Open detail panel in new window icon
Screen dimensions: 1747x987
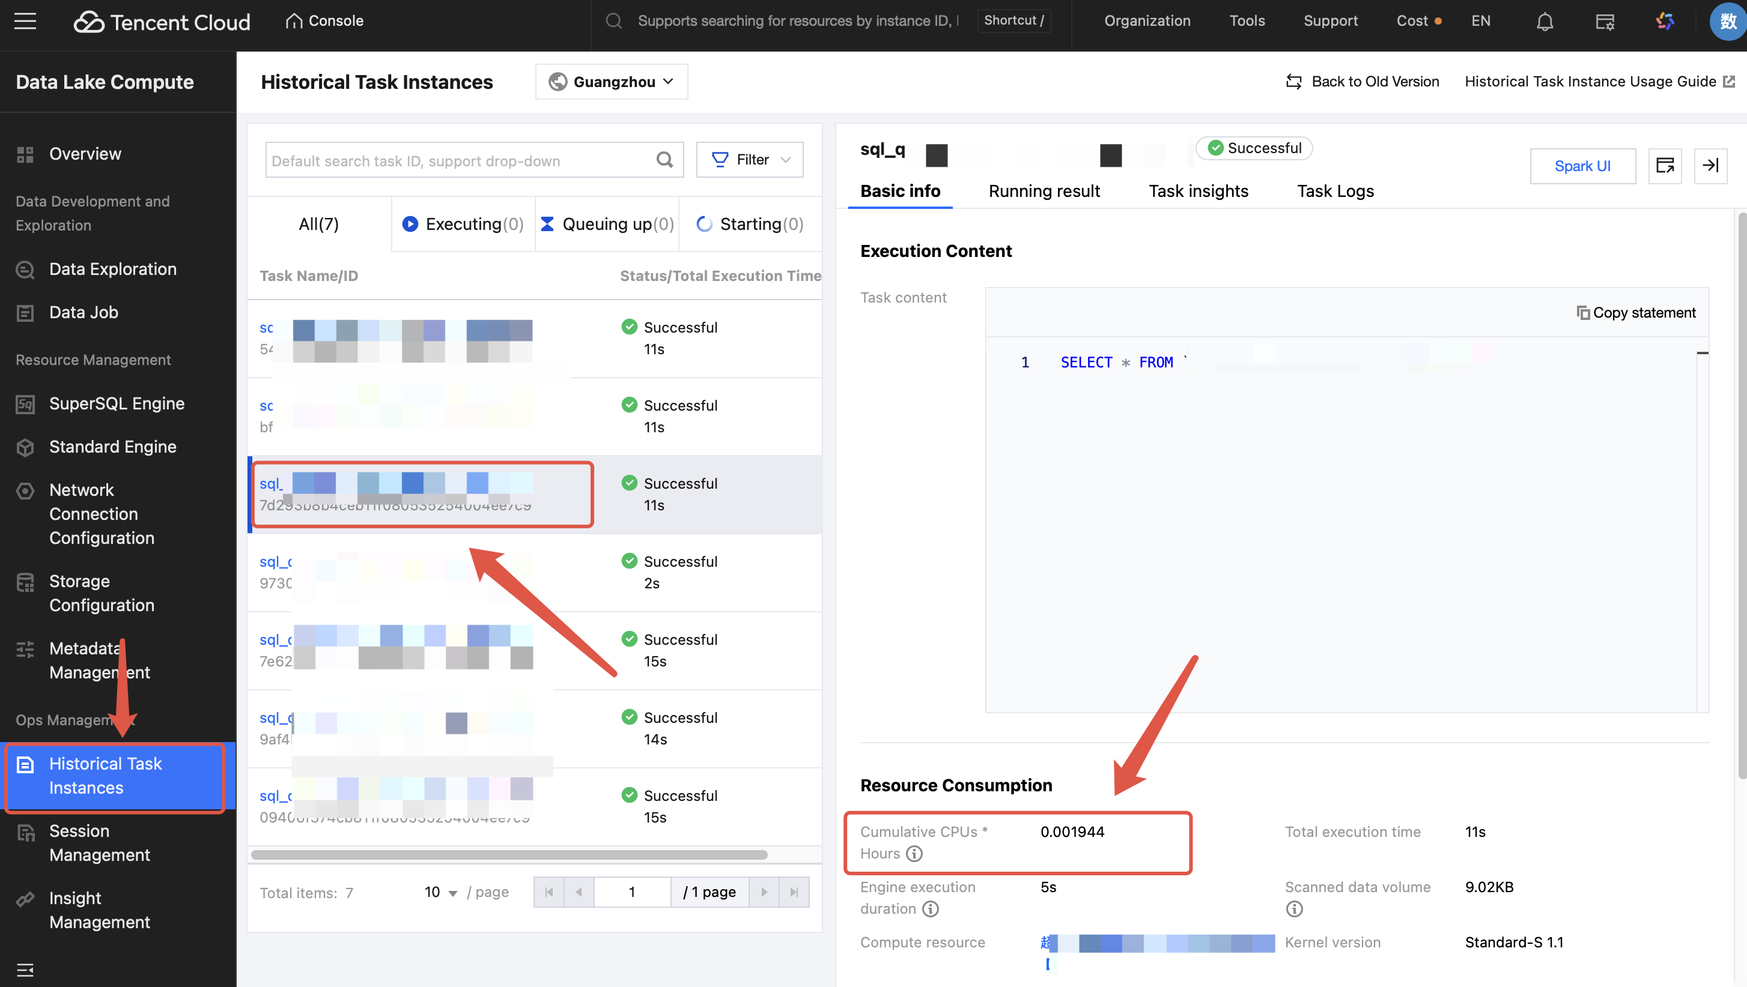click(1664, 166)
